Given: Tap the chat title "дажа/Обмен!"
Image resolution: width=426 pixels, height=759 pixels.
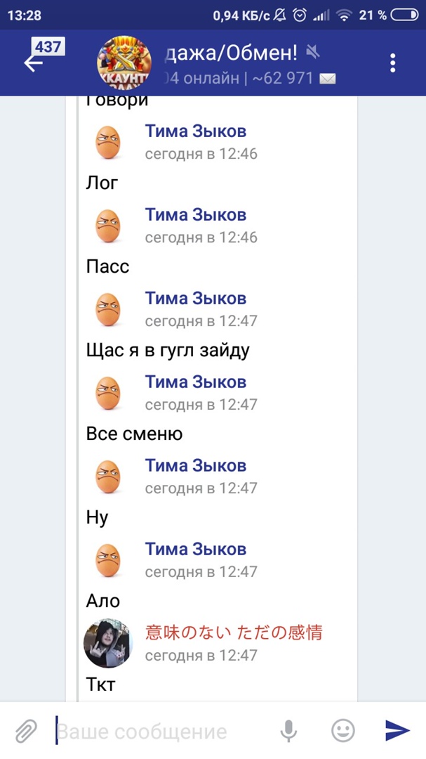Looking at the screenshot, I should [230, 52].
